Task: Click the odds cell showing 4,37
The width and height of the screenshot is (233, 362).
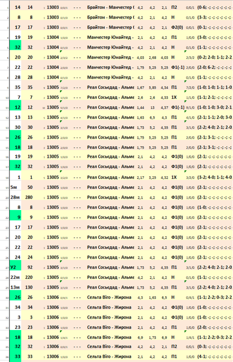Action: tap(164, 108)
